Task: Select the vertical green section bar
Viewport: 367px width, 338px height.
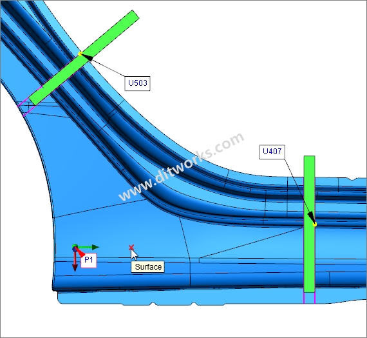Action: coord(310,224)
